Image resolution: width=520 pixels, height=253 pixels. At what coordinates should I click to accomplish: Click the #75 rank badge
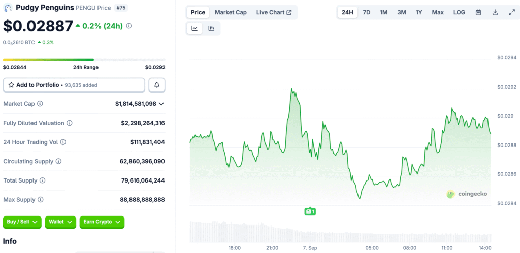tap(121, 8)
